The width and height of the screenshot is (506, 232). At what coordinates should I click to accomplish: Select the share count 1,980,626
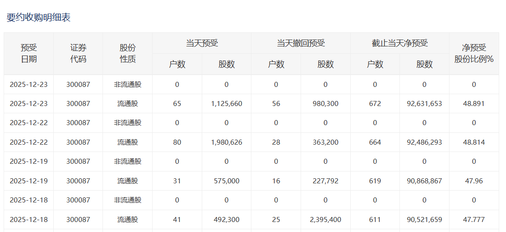(x=226, y=142)
